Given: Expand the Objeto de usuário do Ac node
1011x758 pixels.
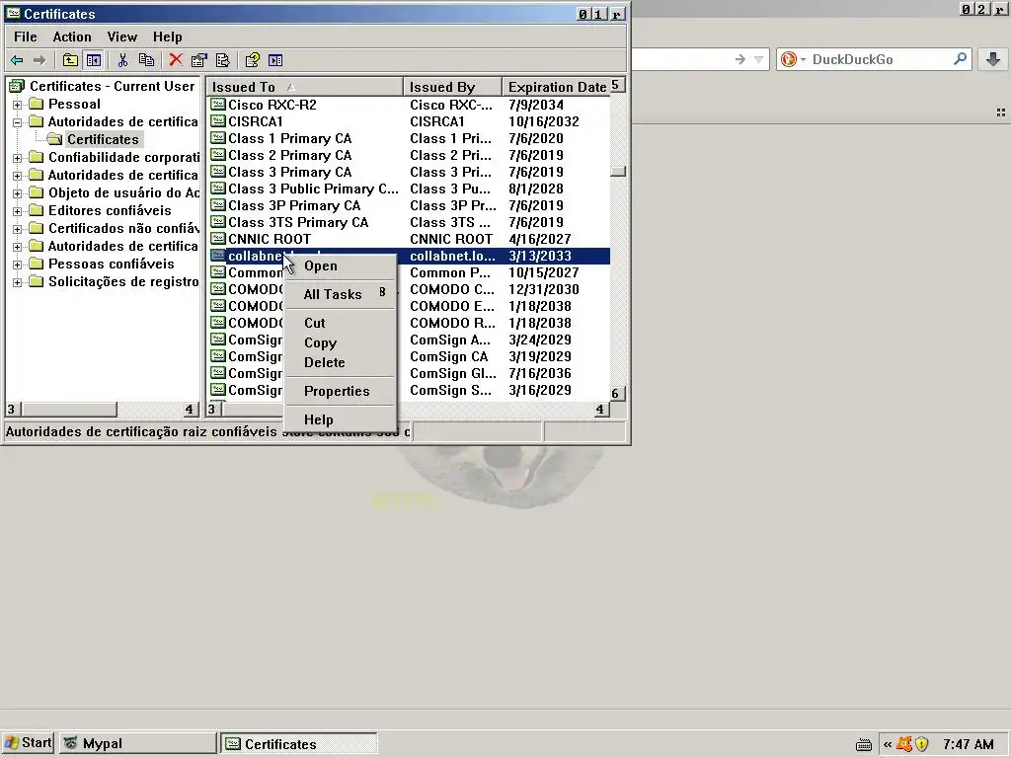Looking at the screenshot, I should coord(18,193).
